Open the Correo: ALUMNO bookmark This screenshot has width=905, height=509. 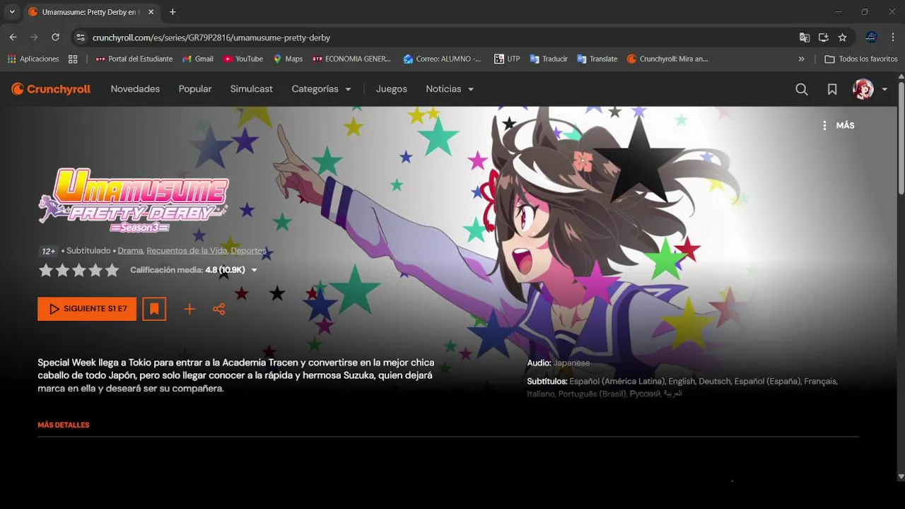pos(443,59)
